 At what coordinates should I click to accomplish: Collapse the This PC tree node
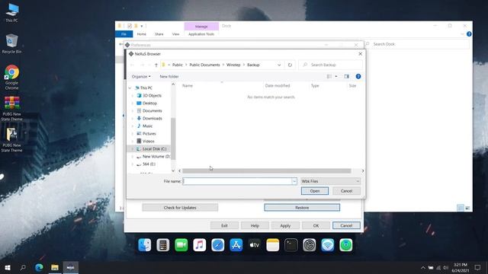130,88
